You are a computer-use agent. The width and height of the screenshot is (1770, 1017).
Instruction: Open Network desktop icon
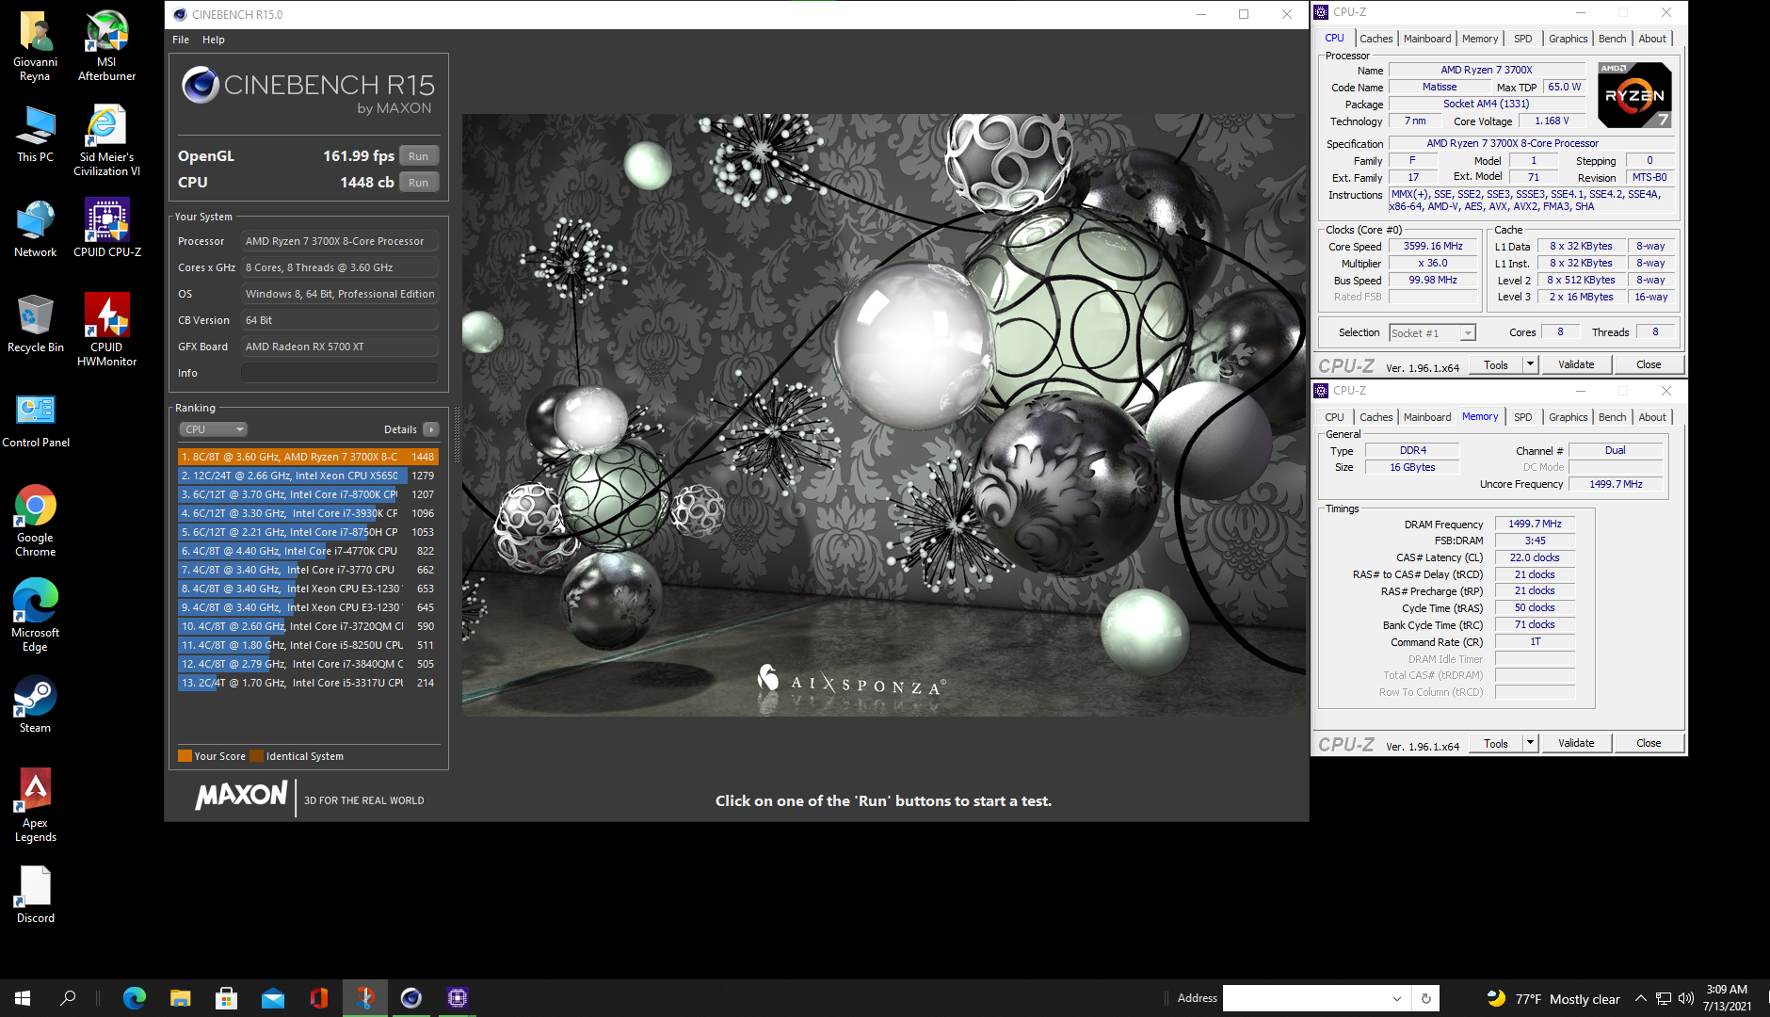(35, 229)
